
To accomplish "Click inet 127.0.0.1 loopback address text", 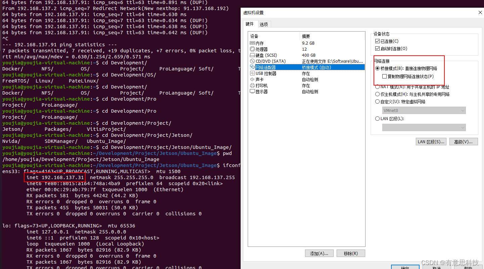I will [48, 232].
